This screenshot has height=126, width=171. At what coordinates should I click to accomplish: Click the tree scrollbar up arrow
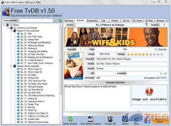(x=60, y=25)
